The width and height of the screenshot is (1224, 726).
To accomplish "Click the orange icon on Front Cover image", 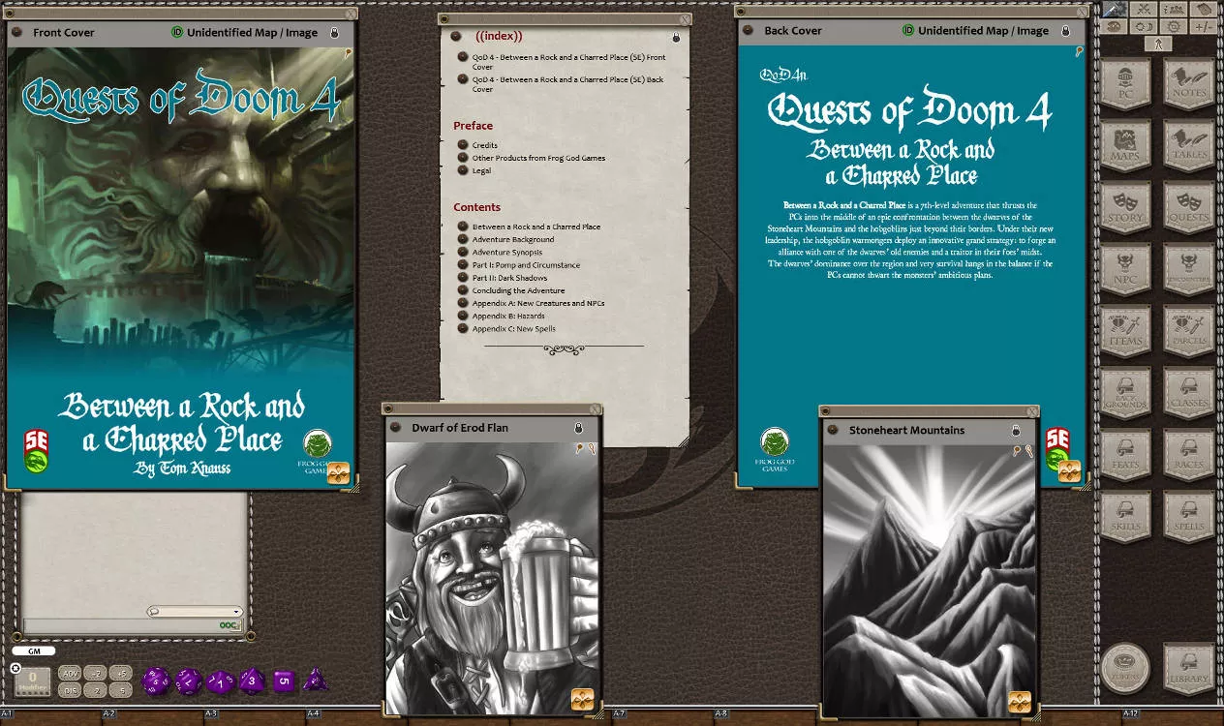I will tap(338, 472).
